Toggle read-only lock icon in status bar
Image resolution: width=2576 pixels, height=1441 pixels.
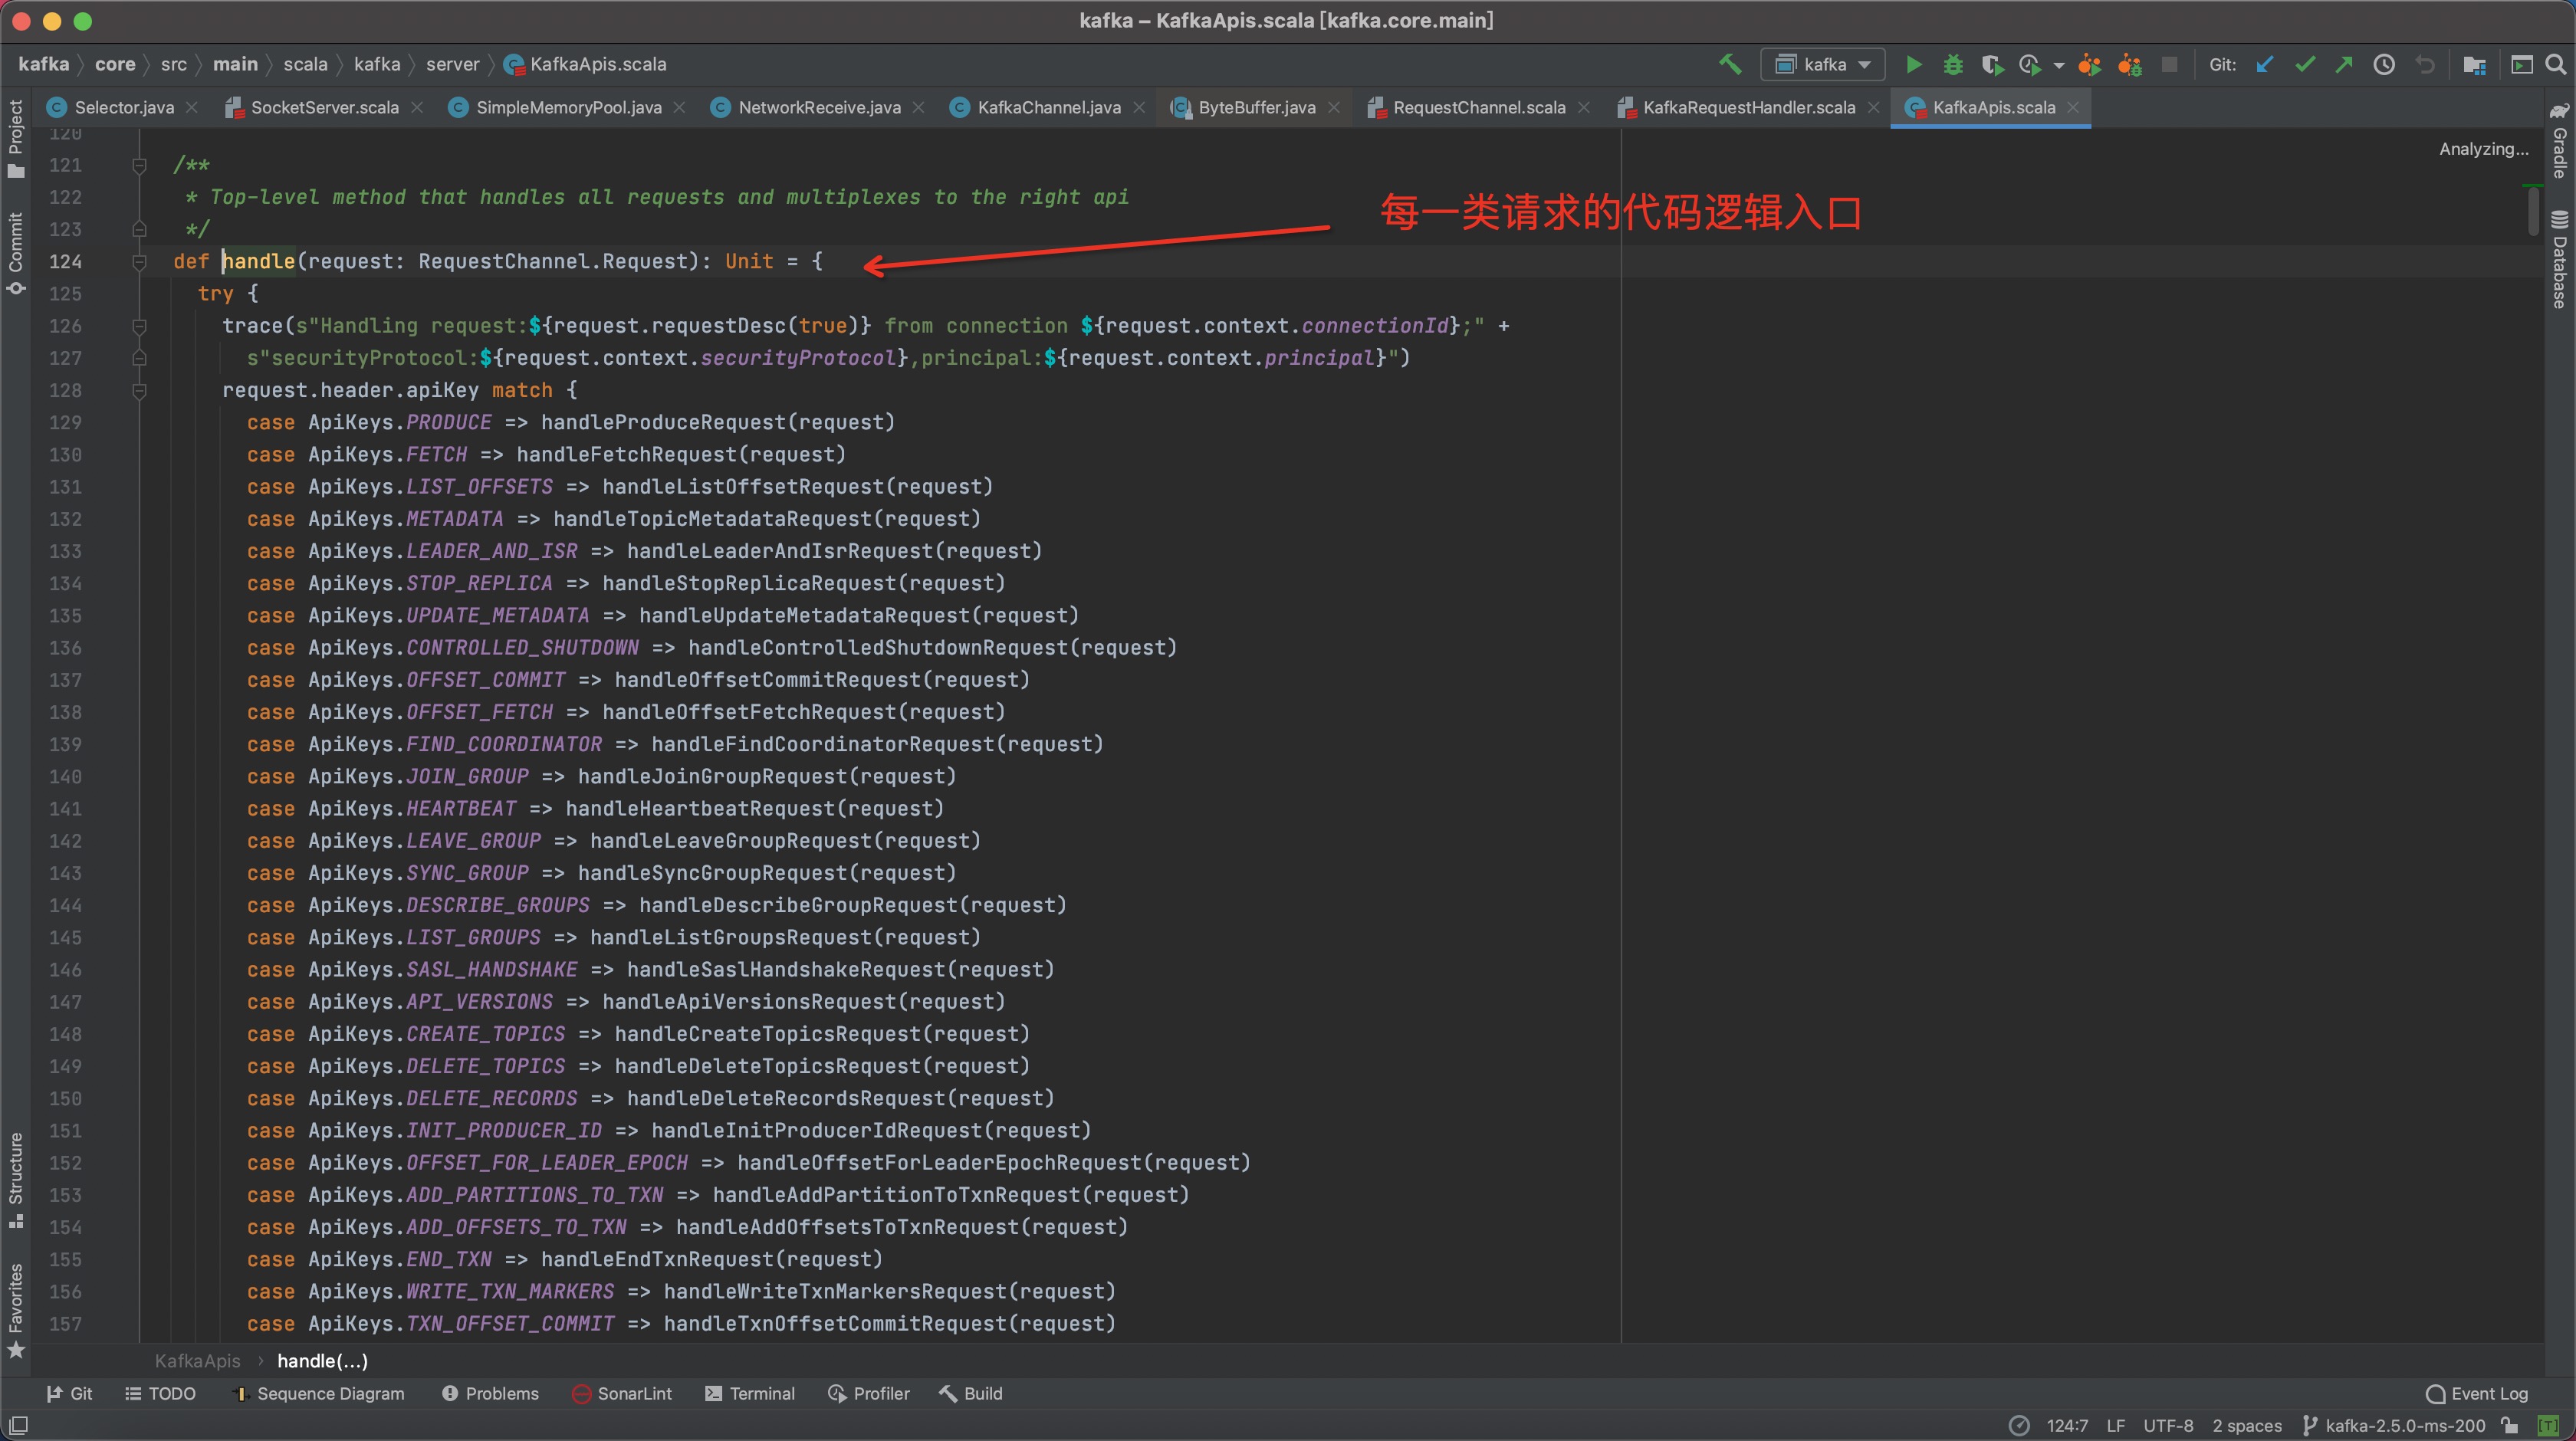(x=2509, y=1425)
